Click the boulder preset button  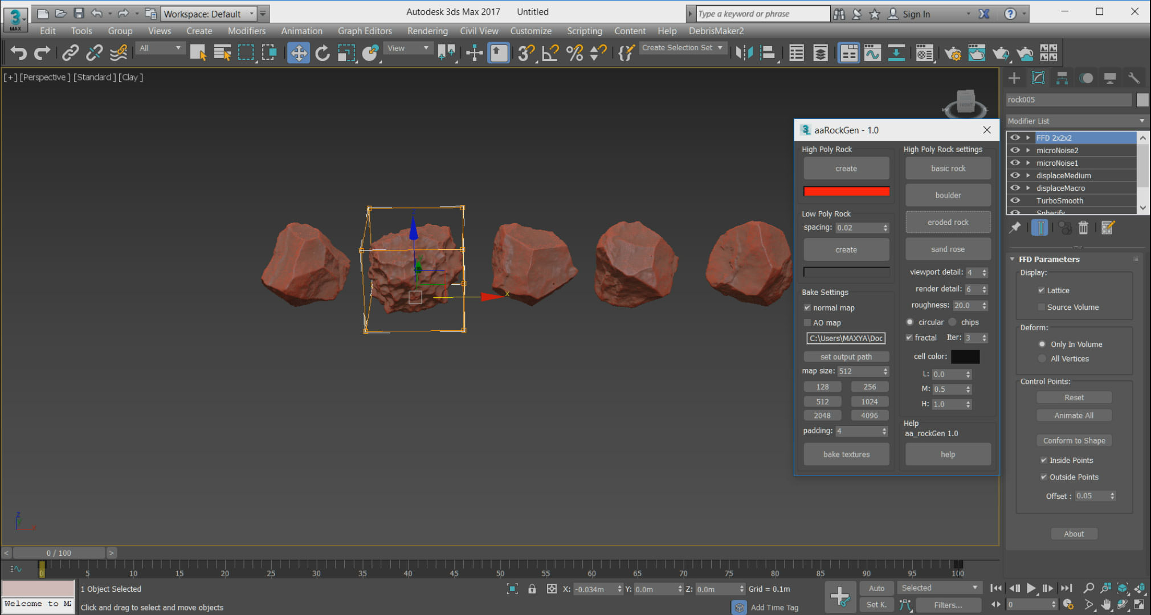pos(948,195)
